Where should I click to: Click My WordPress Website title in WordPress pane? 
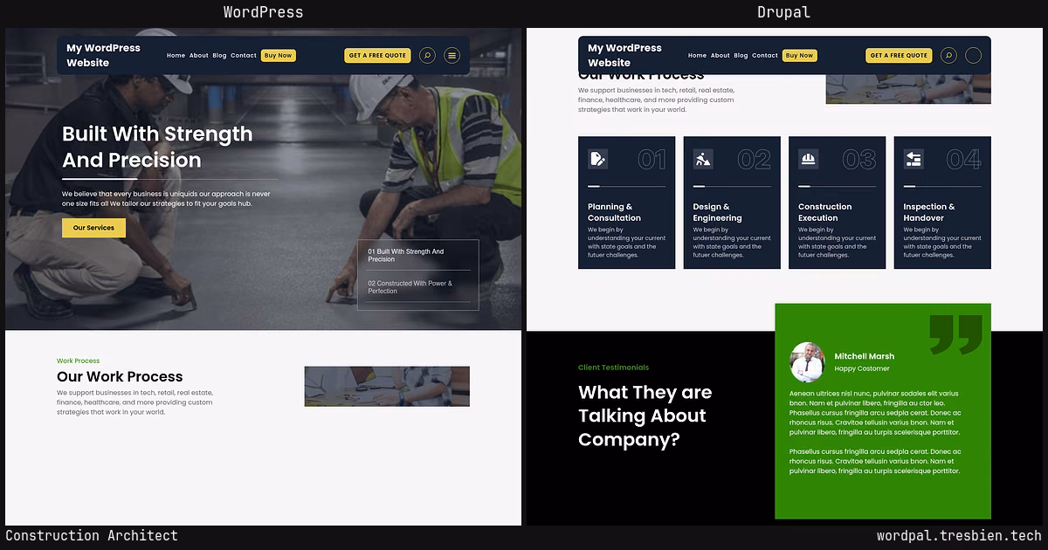103,55
